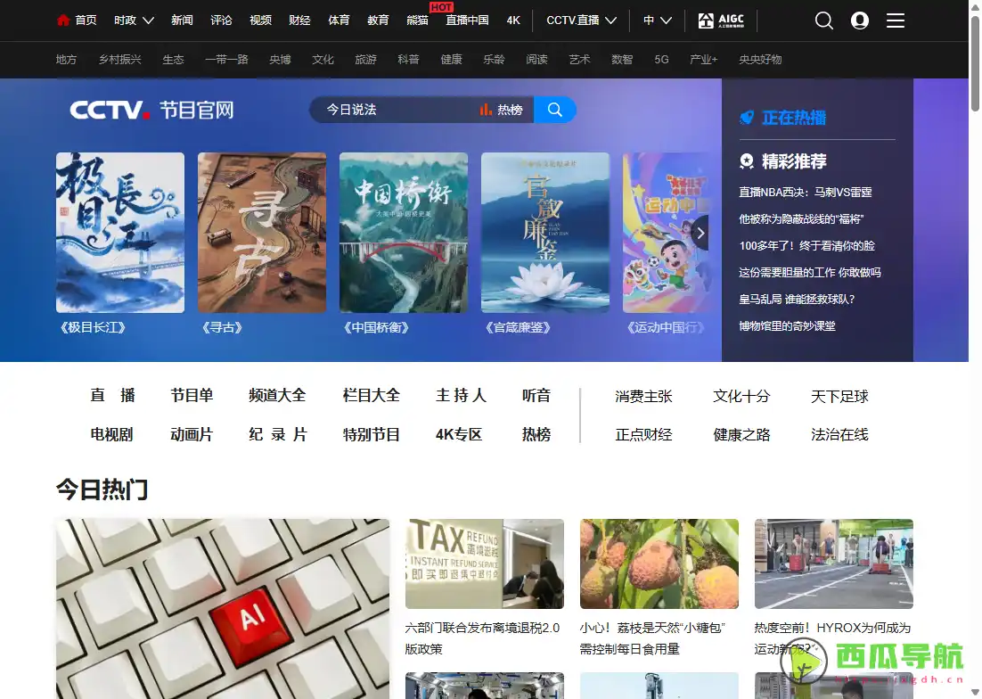Click the blue search button in banner

555,110
